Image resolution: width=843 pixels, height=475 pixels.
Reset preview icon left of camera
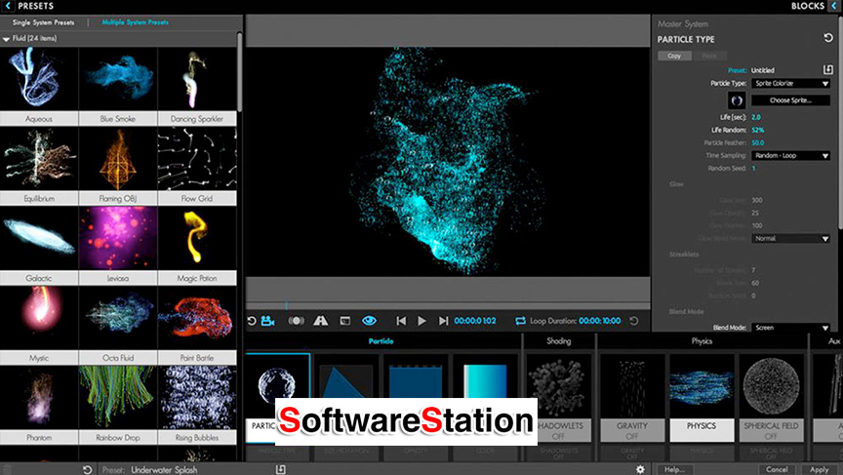(252, 321)
